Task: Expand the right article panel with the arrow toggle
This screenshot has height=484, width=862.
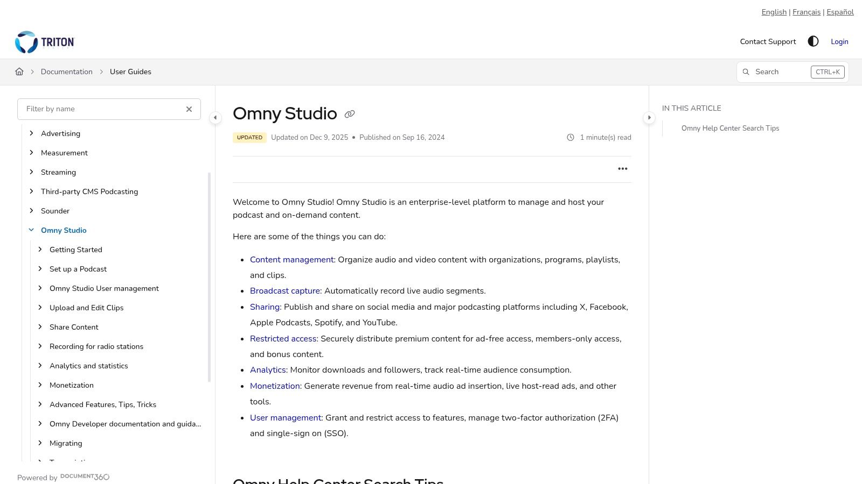Action: [x=650, y=118]
